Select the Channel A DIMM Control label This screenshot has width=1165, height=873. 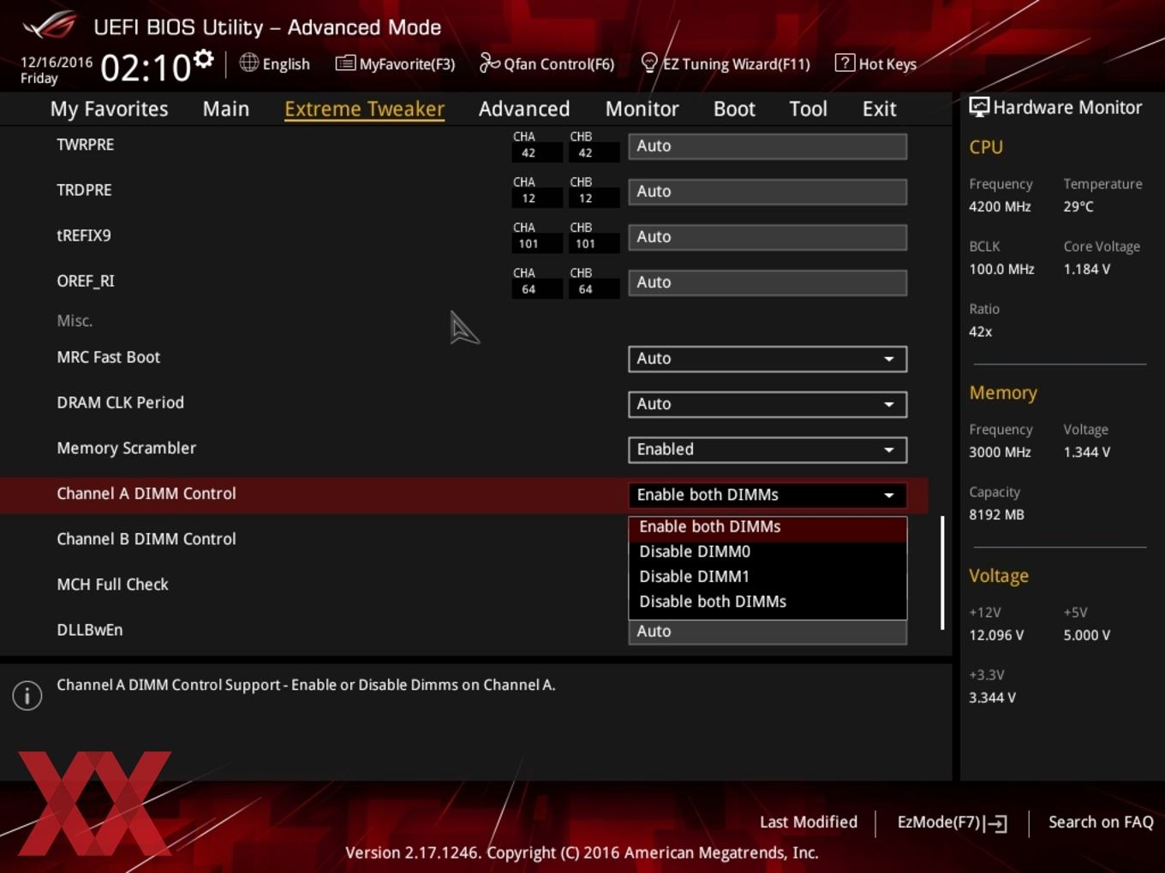[x=146, y=494]
